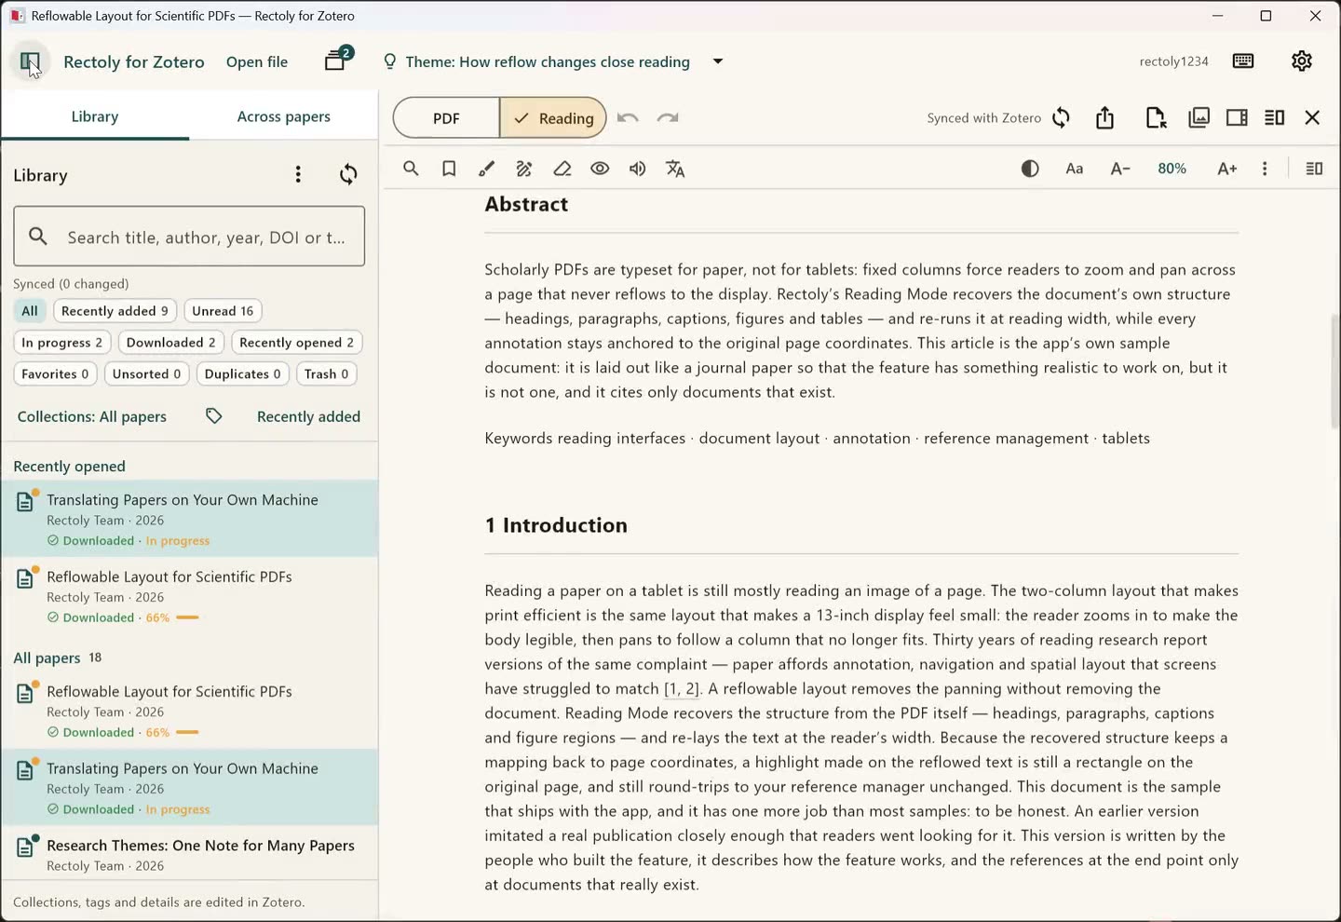Share or export the document

point(1105,118)
